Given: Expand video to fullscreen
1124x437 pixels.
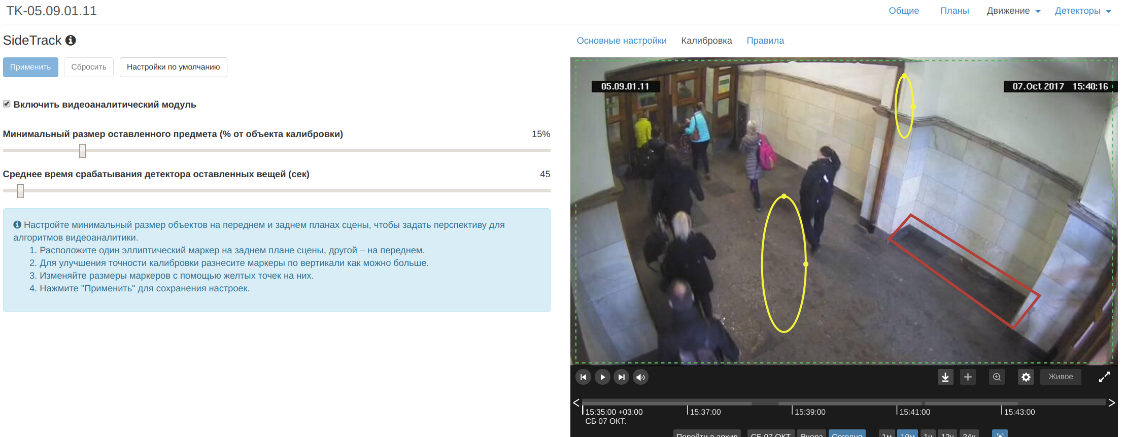Looking at the screenshot, I should pyautogui.click(x=1104, y=377).
